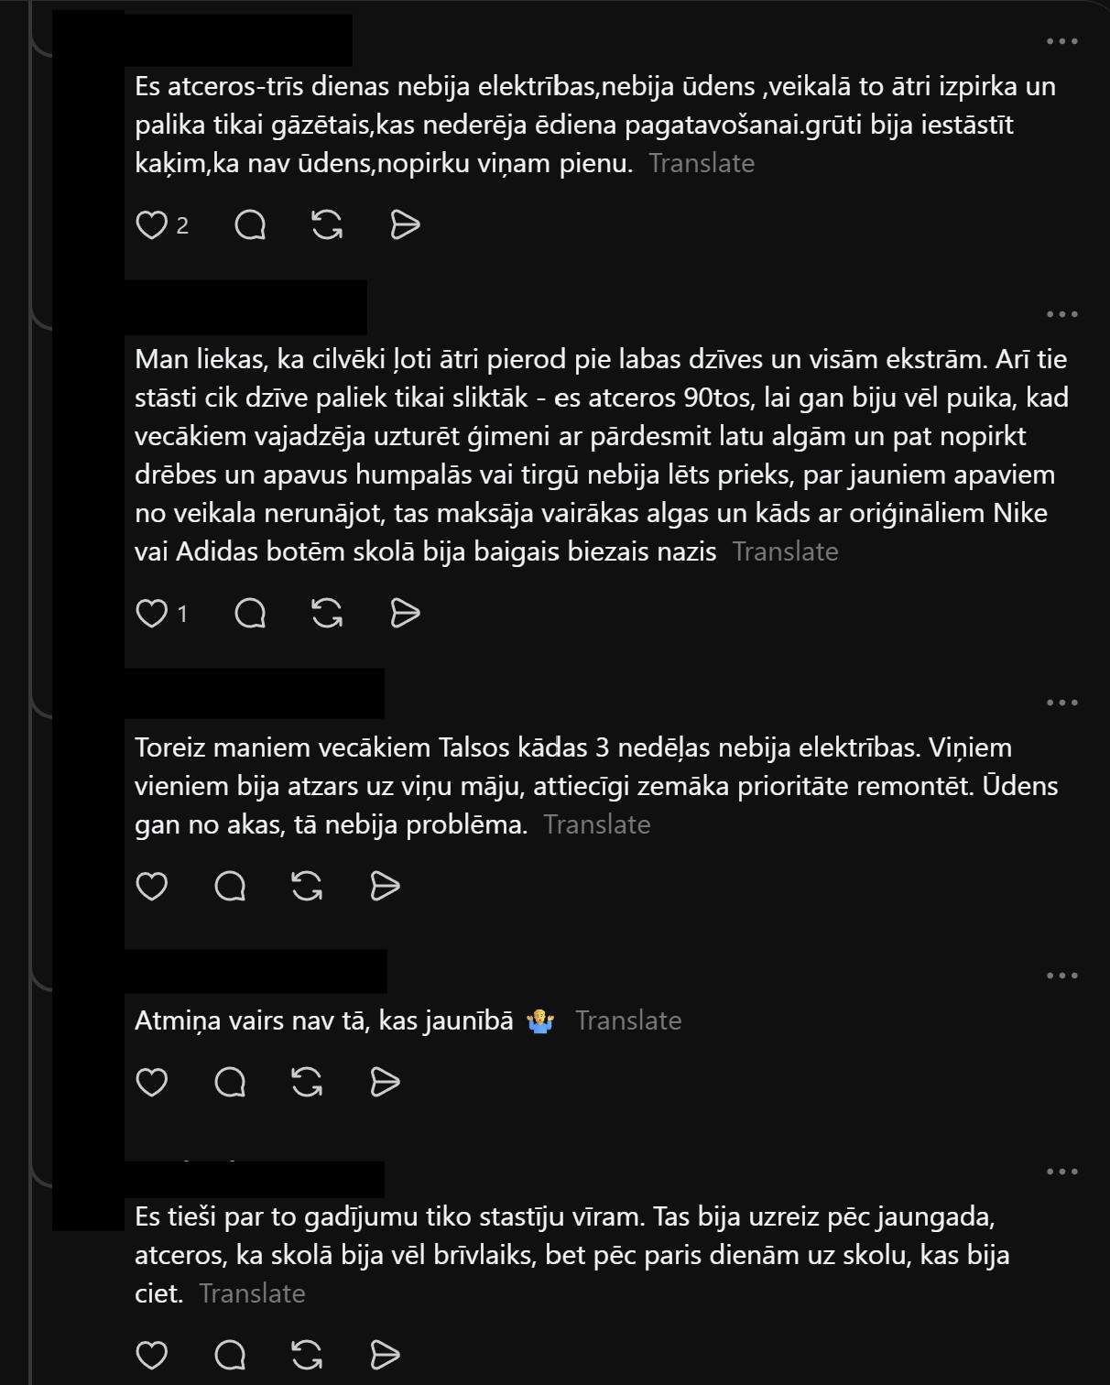
Task: Like the comment about three days without electricity
Action: coord(151,224)
